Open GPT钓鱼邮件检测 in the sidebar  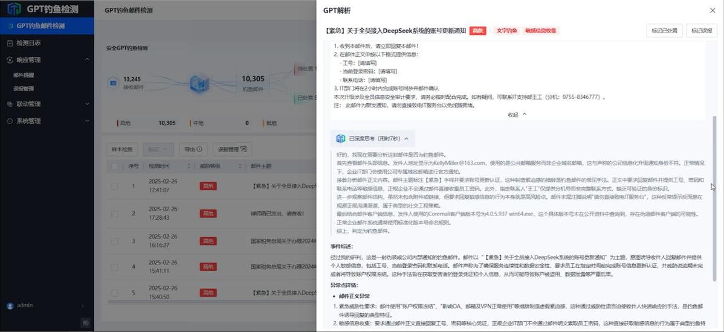[x=47, y=26]
